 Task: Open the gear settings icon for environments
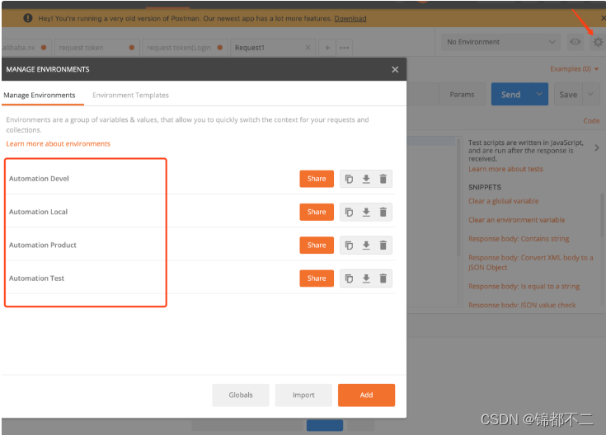598,42
